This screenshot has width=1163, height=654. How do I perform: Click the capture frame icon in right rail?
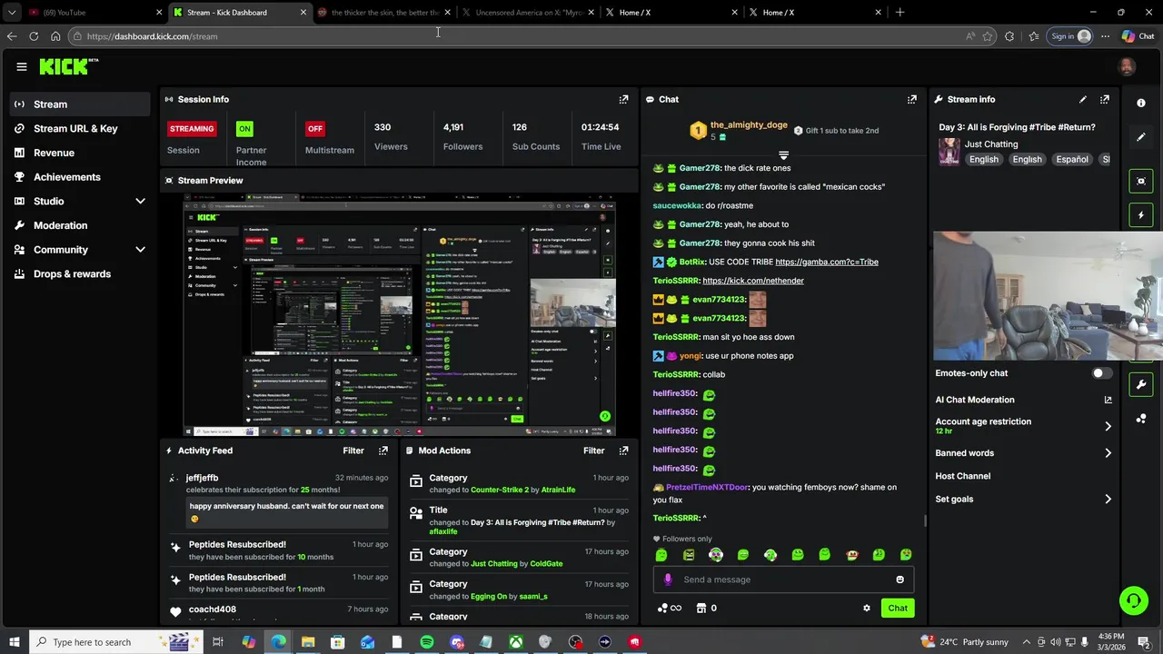pyautogui.click(x=1141, y=181)
